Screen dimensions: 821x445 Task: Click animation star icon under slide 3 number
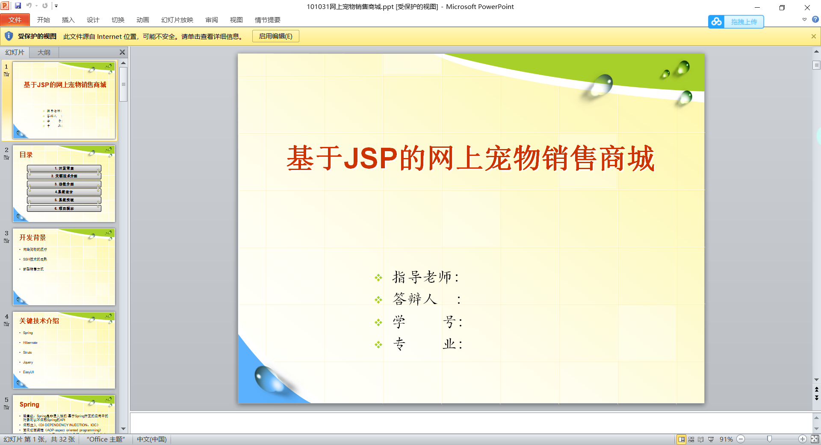(x=6, y=241)
